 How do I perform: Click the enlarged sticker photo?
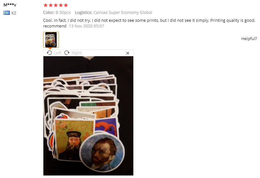point(88,116)
